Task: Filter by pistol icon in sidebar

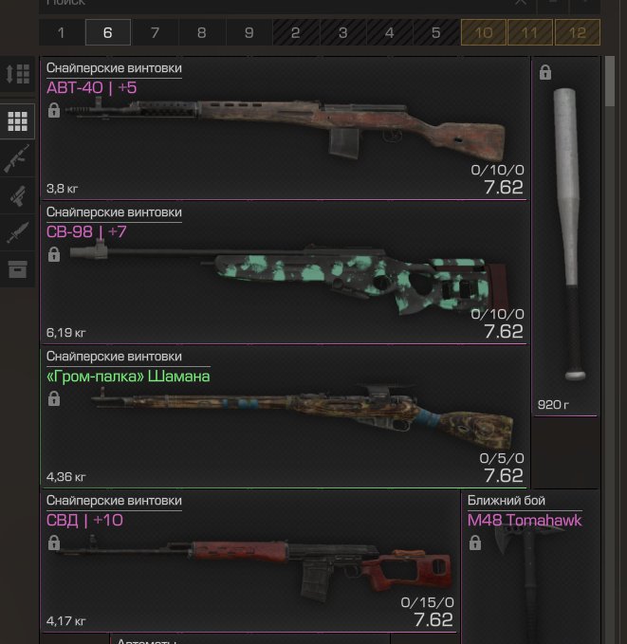Action: click(17, 195)
